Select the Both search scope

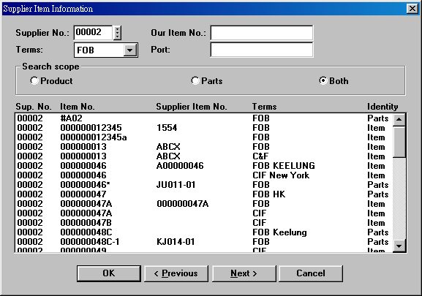(323, 80)
